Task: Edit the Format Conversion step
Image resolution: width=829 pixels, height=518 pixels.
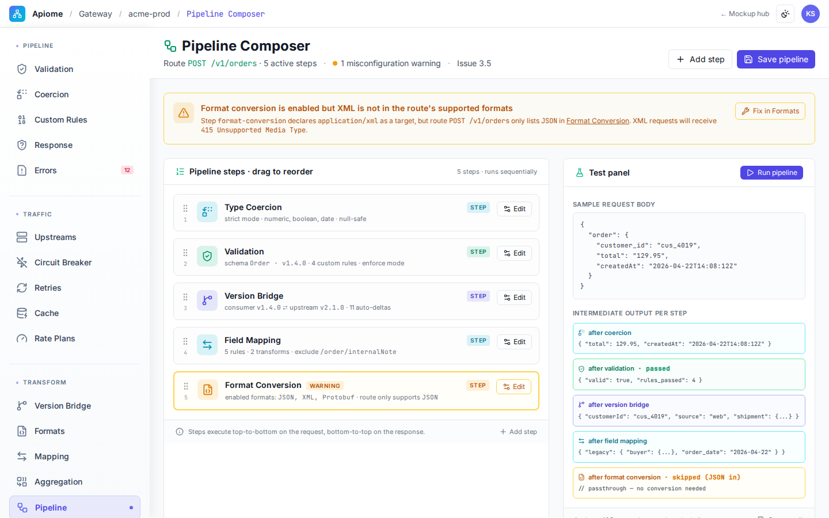Action: 514,387
